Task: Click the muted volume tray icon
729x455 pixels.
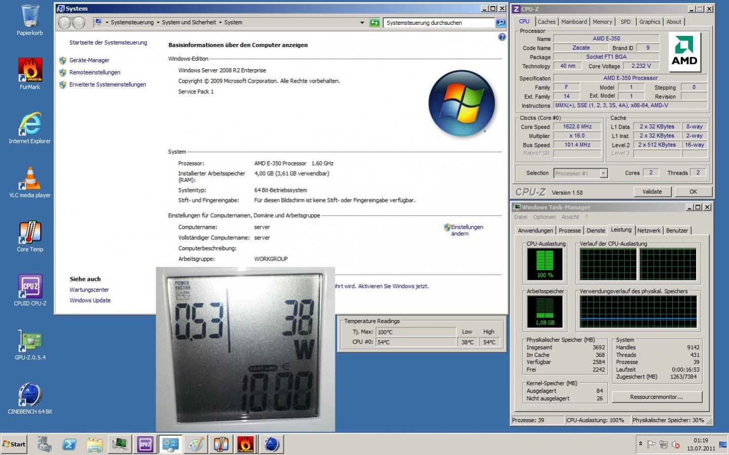Action: (676, 444)
